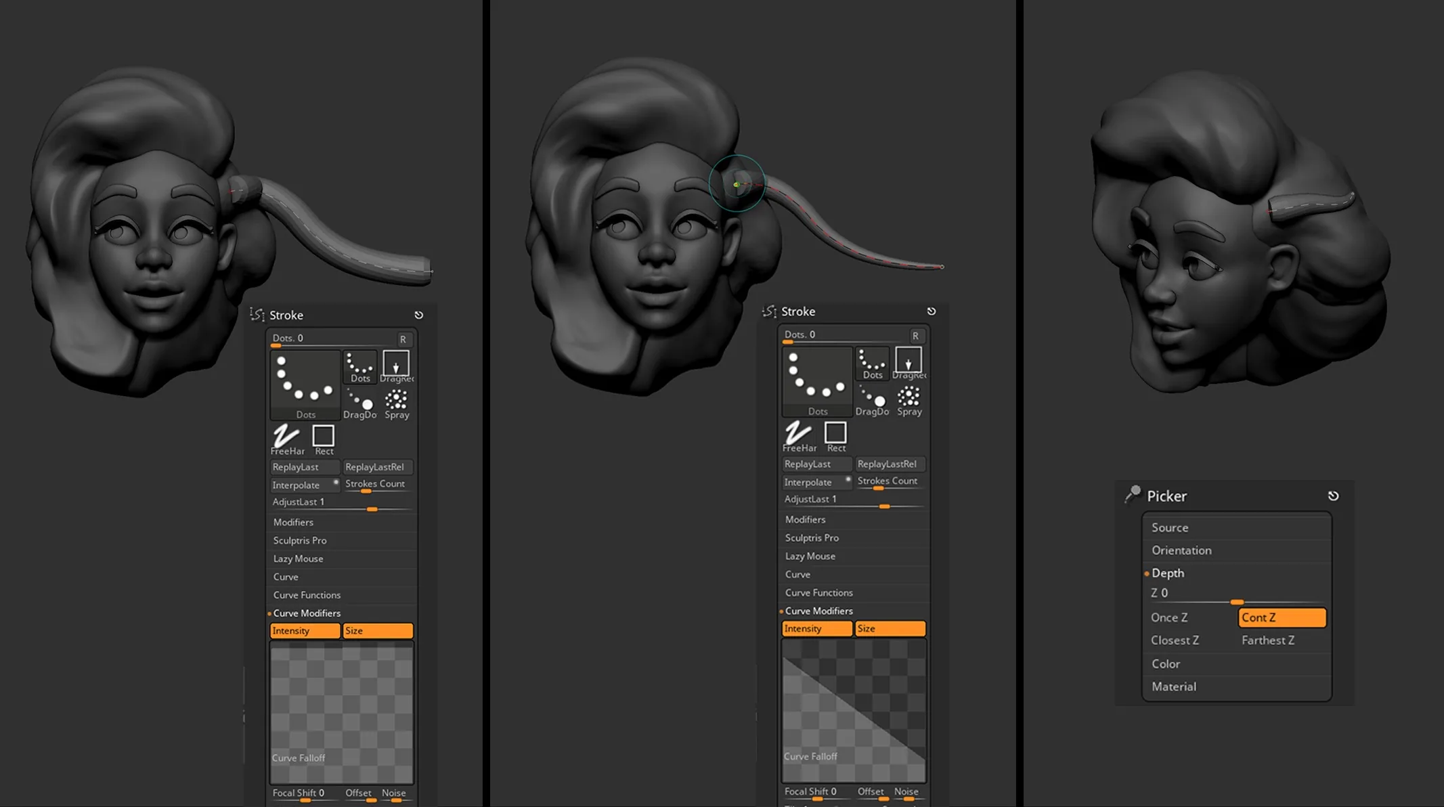This screenshot has height=807, width=1444.
Task: Toggle Size curve modifier in left panel
Action: click(x=378, y=630)
